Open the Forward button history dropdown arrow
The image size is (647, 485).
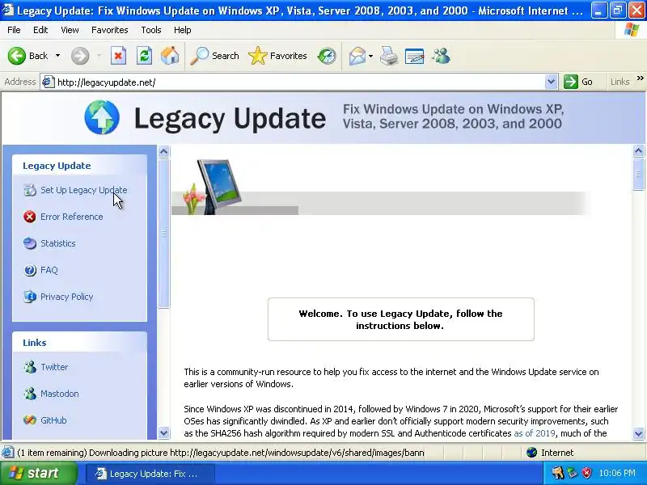pyautogui.click(x=99, y=56)
